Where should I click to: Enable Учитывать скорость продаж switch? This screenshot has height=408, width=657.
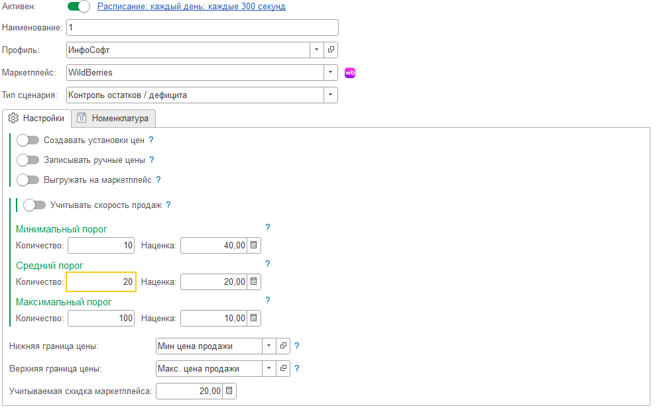click(34, 205)
